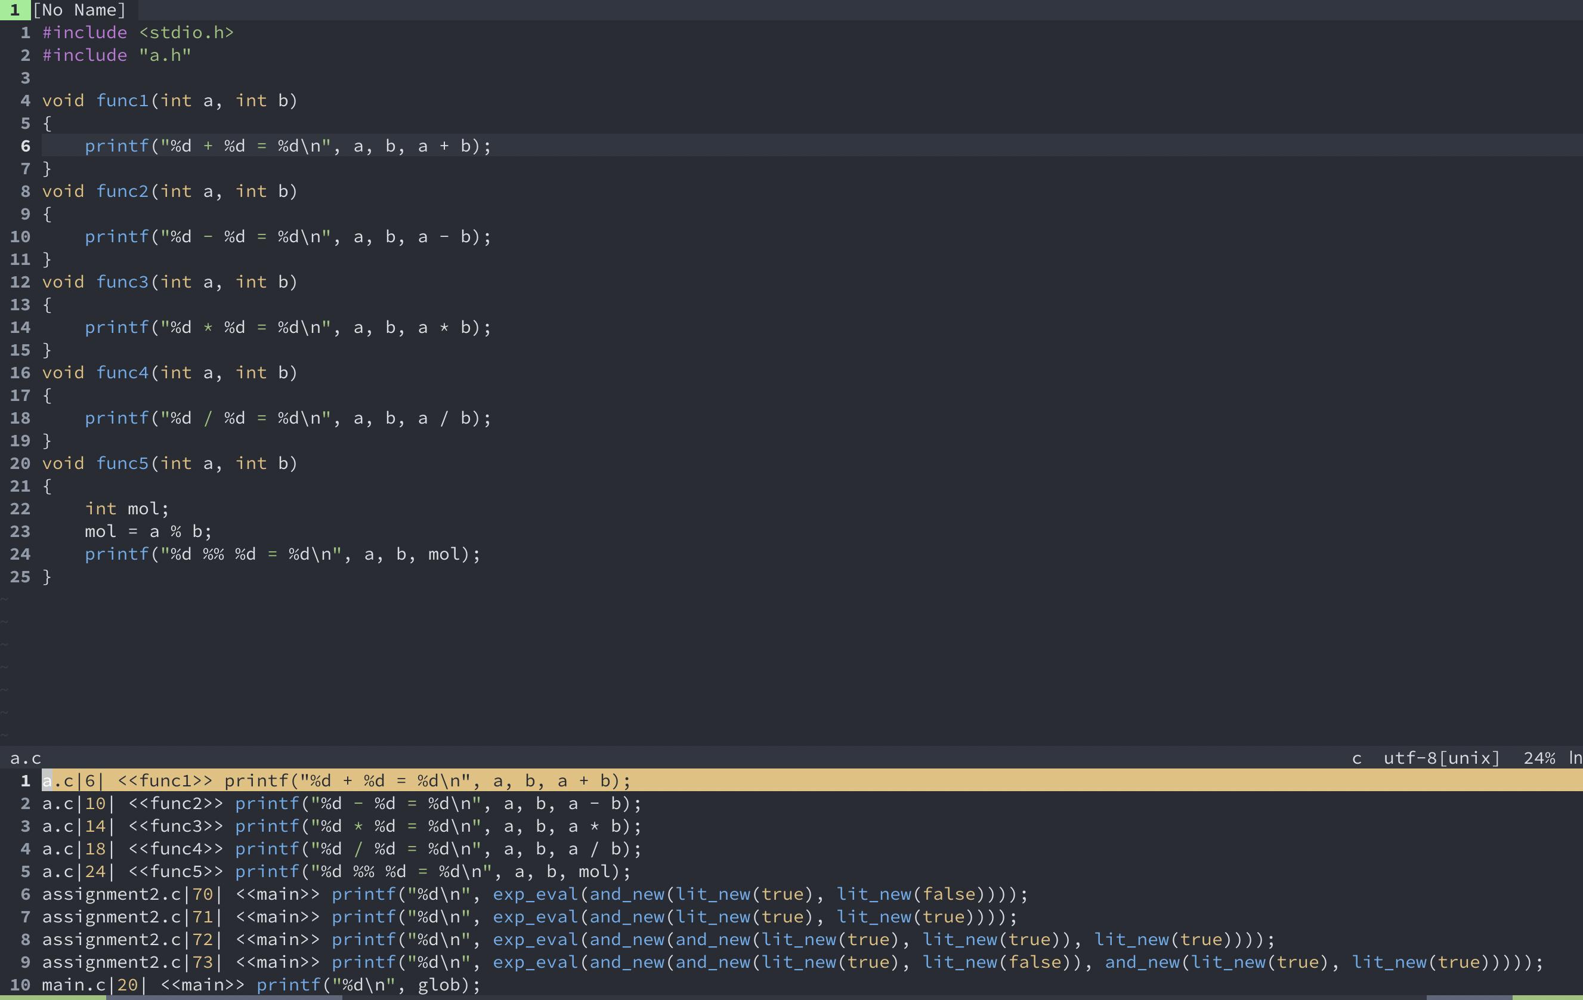Place cursor on func2 definition name
This screenshot has width=1583, height=1000.
pyautogui.click(x=122, y=192)
